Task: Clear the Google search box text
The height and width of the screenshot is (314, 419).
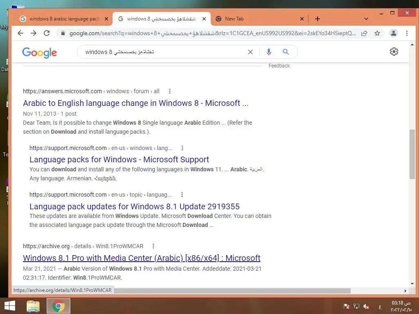Action: 250,52
